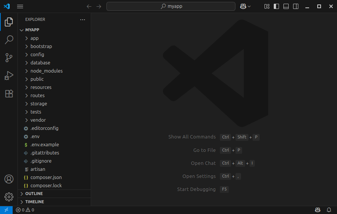Image resolution: width=337 pixels, height=214 pixels.
Task: Expand the app folder
Action: (x=54, y=38)
